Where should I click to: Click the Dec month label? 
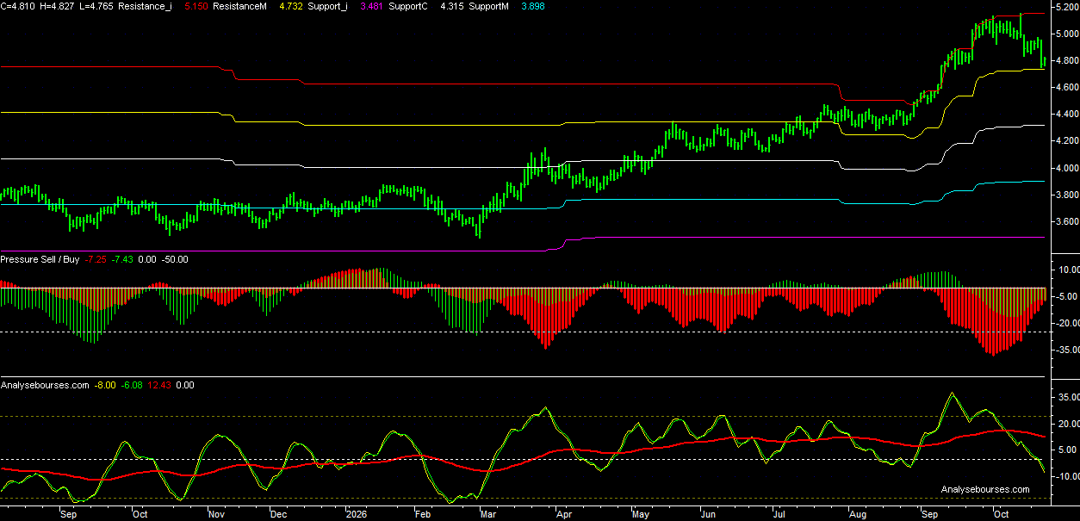point(278,514)
